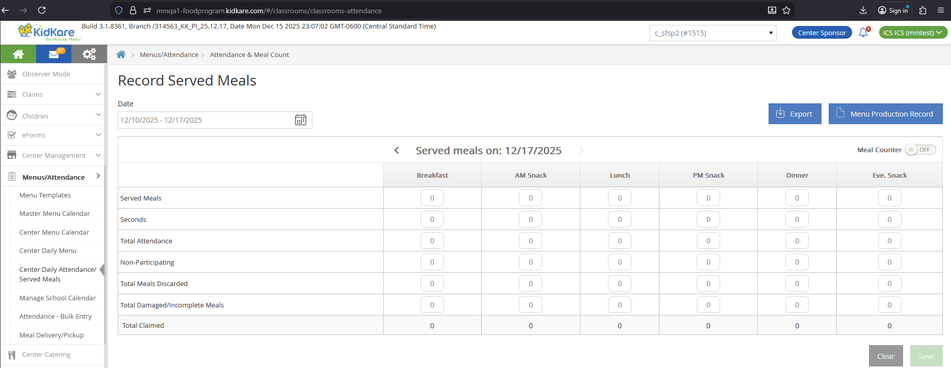Open the ICS ICS user dropdown
This screenshot has height=368, width=951.
click(913, 33)
